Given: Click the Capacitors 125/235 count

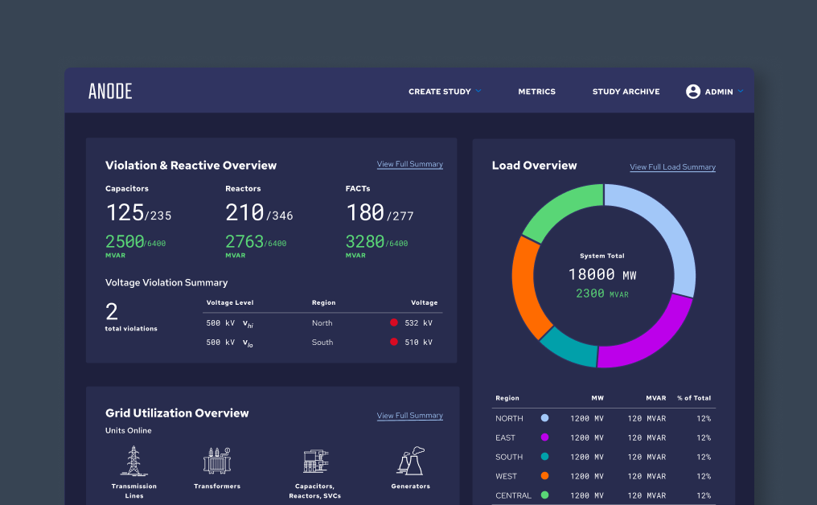Looking at the screenshot, I should 138,212.
